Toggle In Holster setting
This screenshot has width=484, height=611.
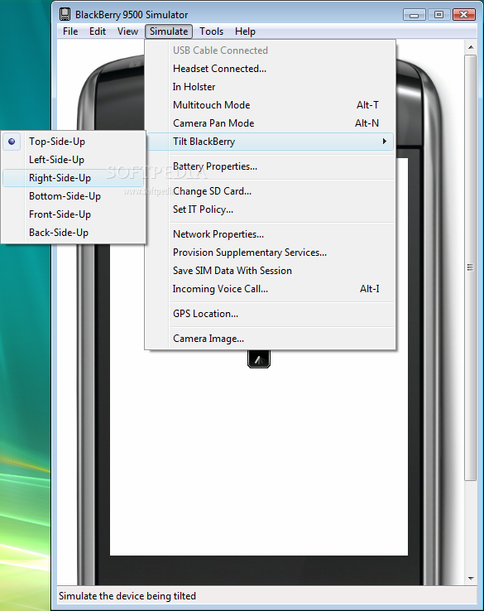pos(271,86)
